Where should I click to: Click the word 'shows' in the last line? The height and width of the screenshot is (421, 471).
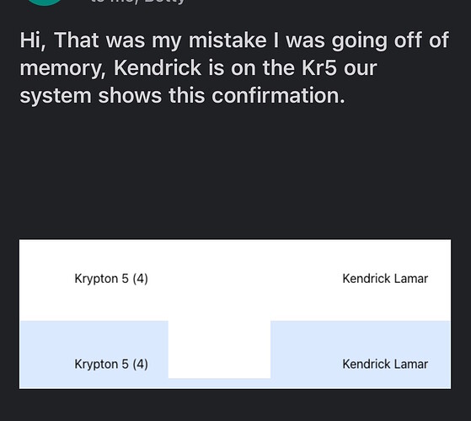point(130,95)
